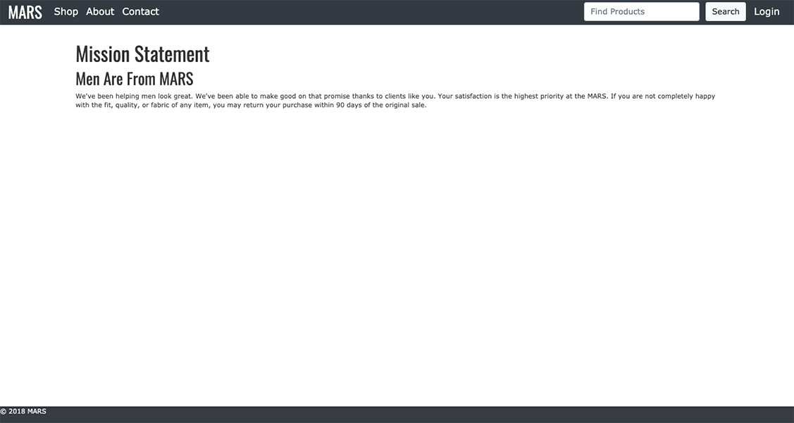The height and width of the screenshot is (423, 794).
Task: Open the Shop page
Action: (x=66, y=12)
